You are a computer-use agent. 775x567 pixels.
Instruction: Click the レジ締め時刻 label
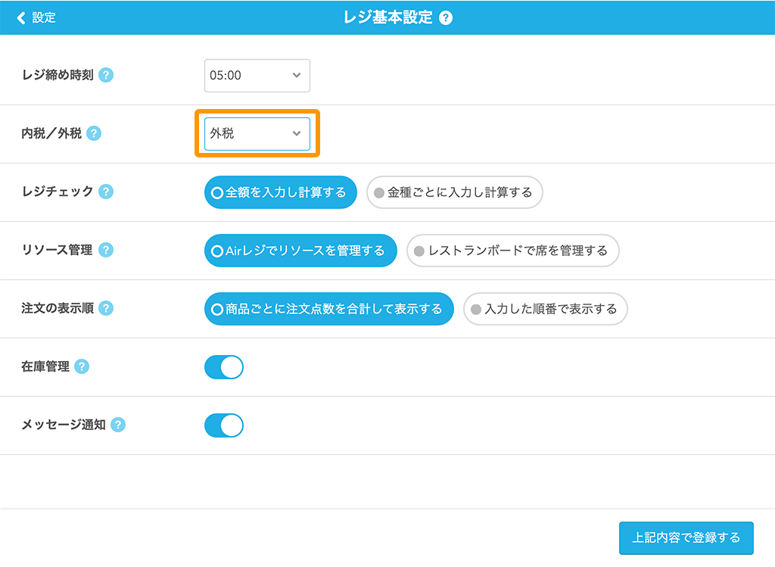pyautogui.click(x=58, y=75)
